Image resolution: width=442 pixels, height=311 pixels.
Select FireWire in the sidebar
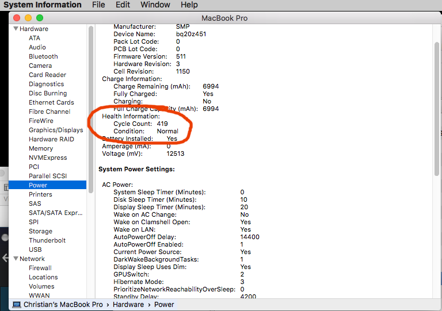tap(41, 121)
